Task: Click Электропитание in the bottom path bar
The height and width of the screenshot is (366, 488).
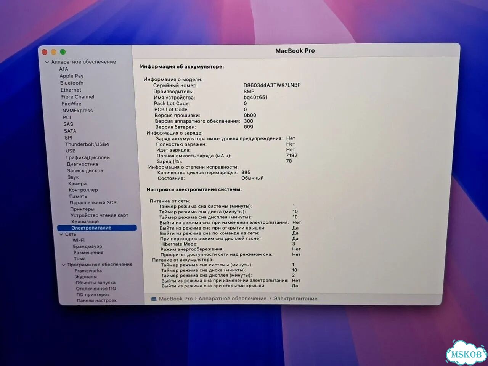Action: [x=295, y=299]
